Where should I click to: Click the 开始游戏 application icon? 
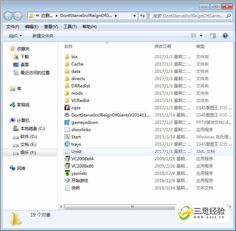click(67, 180)
